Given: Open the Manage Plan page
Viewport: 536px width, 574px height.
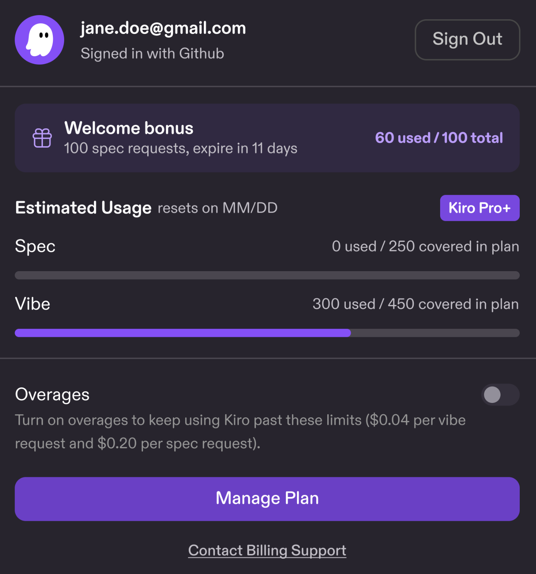Looking at the screenshot, I should 267,499.
